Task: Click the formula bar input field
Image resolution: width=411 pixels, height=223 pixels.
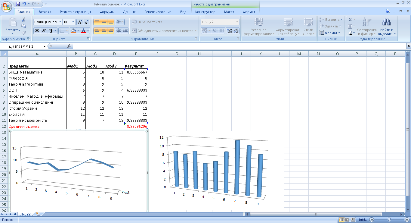Action: coord(239,46)
